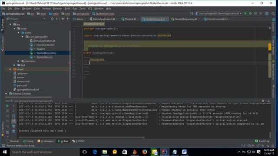The image size is (278, 156).
Task: Collapse the src folder
Action: (10, 24)
